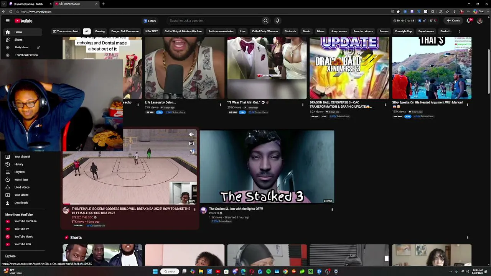The width and height of the screenshot is (491, 276).
Task: Select the Reaction videos chip
Action: (363, 31)
